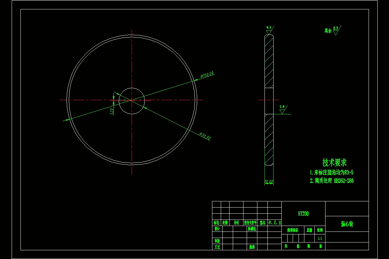
Task: Select the 技术要求 heading
Action: 335,162
